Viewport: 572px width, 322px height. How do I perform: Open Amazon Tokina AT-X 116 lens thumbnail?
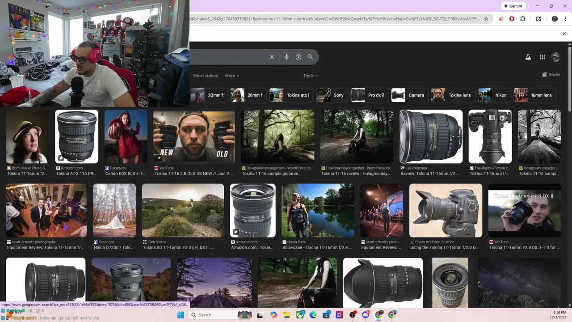(x=76, y=136)
